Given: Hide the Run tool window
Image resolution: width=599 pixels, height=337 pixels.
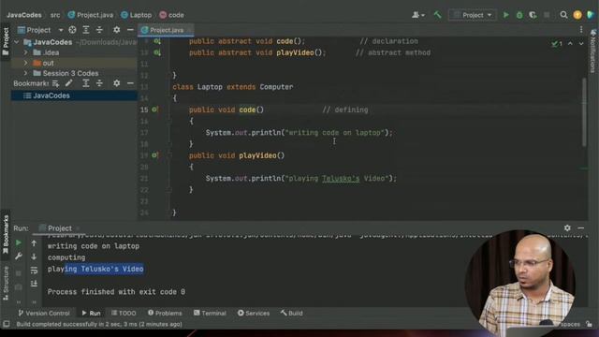Looking at the screenshot, I should pyautogui.click(x=580, y=227).
